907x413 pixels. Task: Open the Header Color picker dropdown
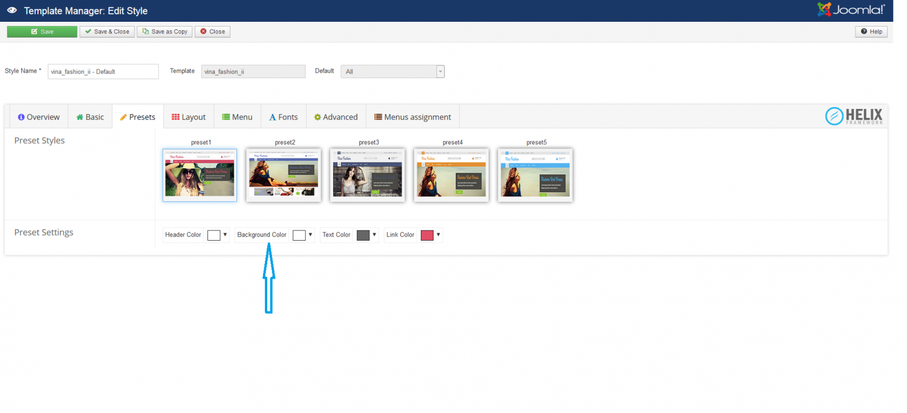226,235
